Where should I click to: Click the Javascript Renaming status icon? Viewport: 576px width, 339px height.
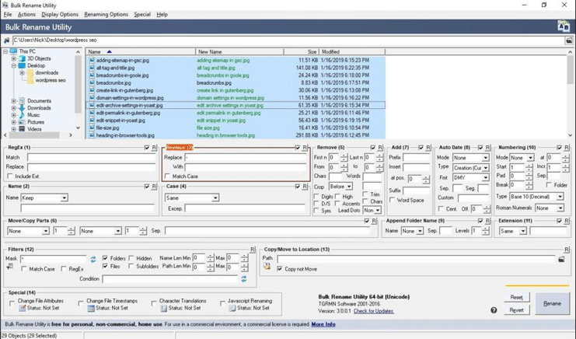[x=232, y=308]
